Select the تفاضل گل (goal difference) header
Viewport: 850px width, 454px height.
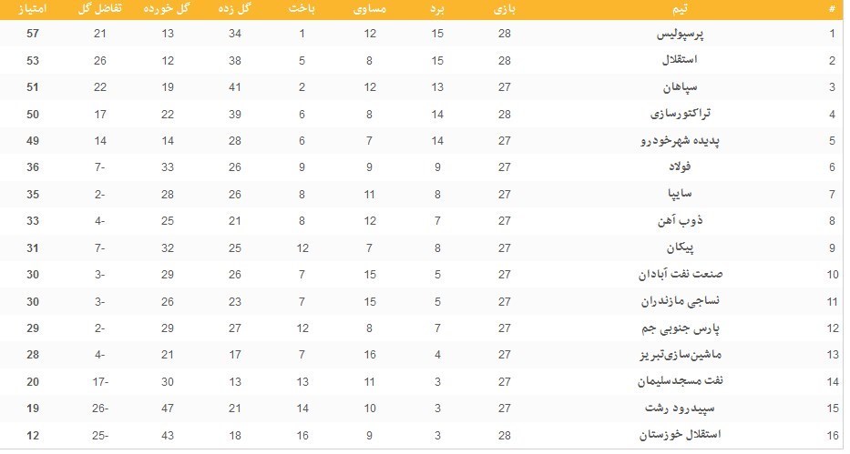point(101,9)
